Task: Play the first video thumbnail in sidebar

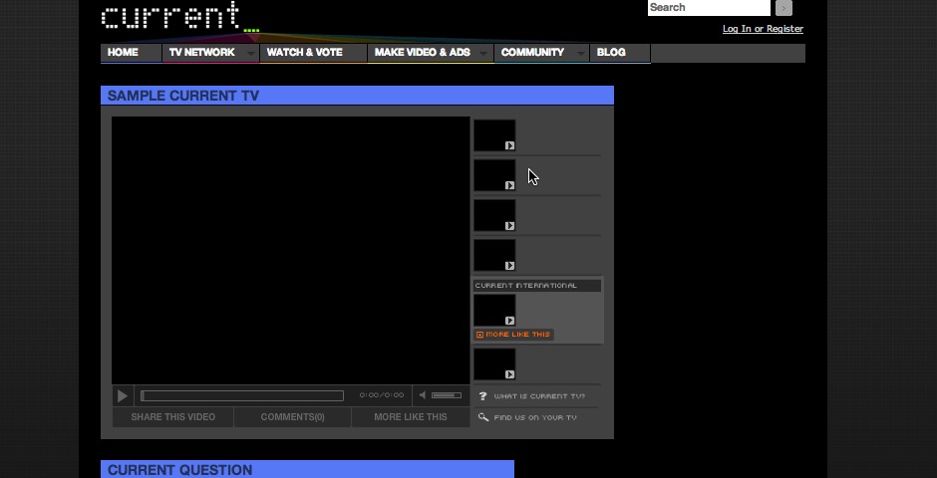Action: click(494, 135)
